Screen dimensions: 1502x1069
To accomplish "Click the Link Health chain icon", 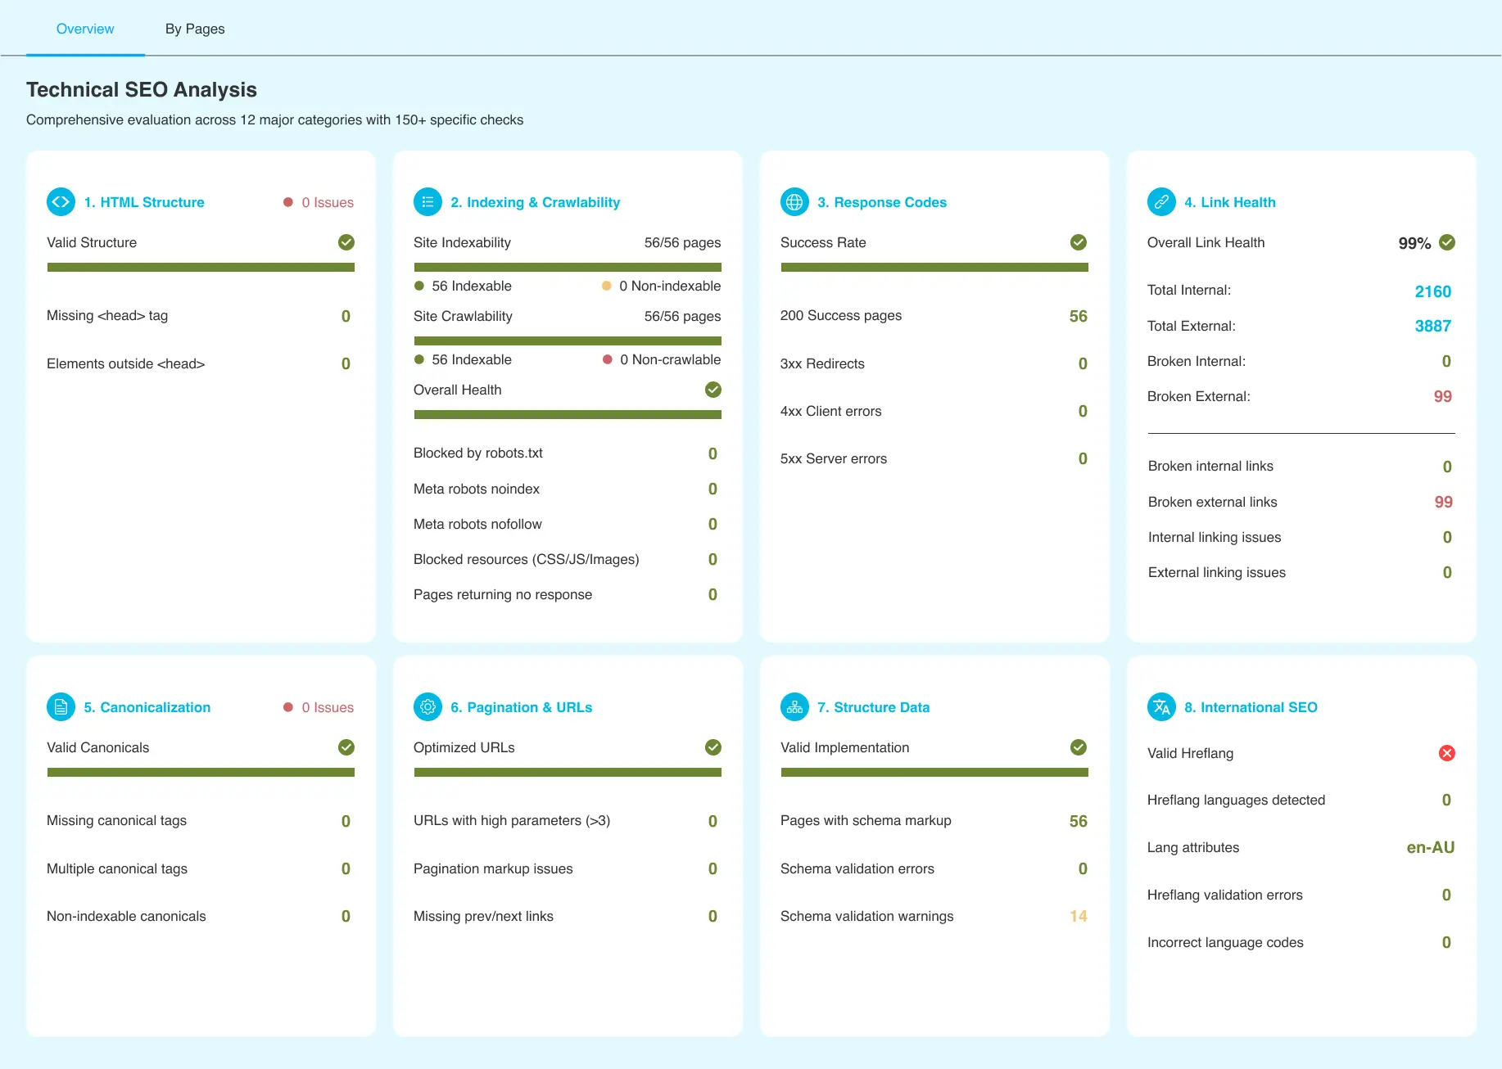I will (1161, 202).
